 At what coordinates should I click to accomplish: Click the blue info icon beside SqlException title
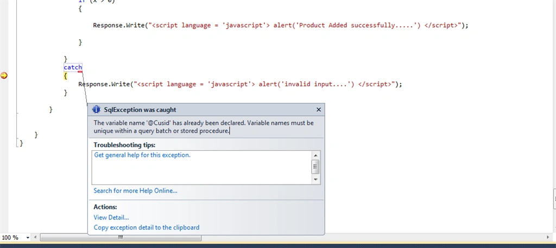96,110
